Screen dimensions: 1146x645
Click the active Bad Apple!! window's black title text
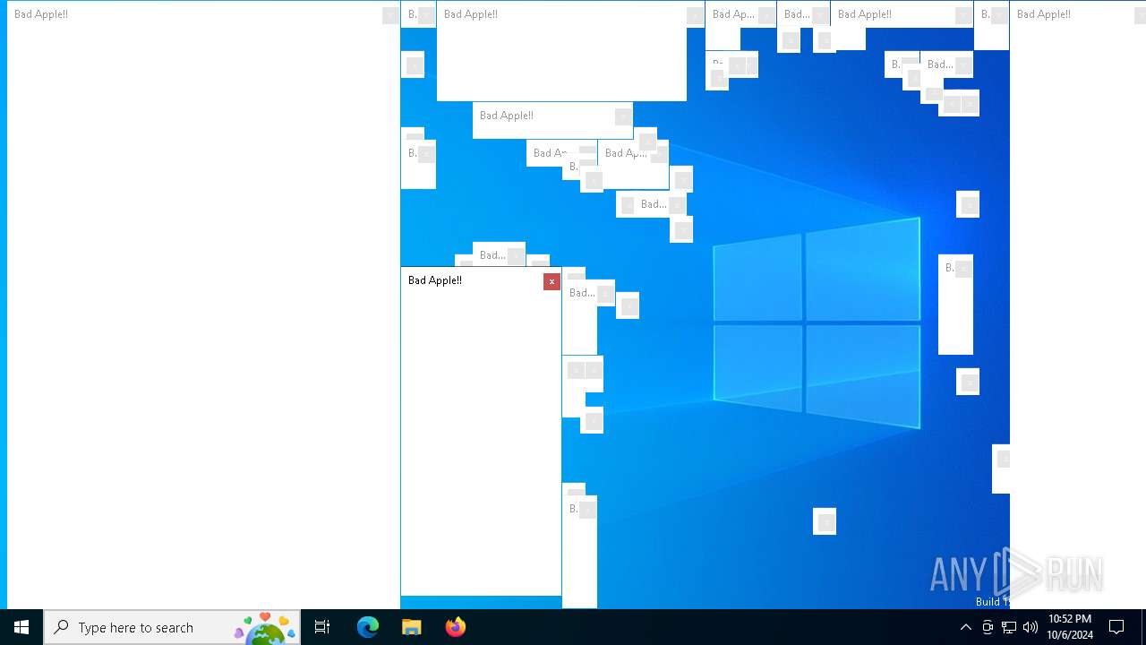coord(435,280)
